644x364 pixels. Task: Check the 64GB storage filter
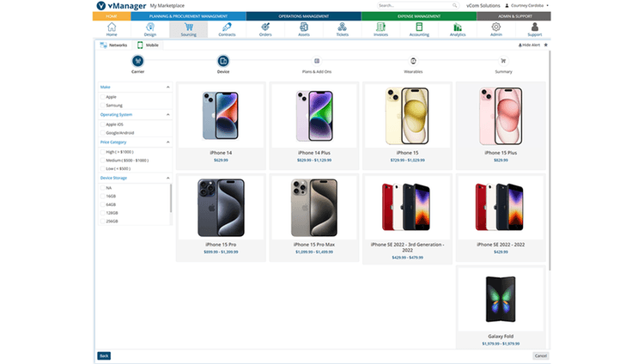(103, 204)
